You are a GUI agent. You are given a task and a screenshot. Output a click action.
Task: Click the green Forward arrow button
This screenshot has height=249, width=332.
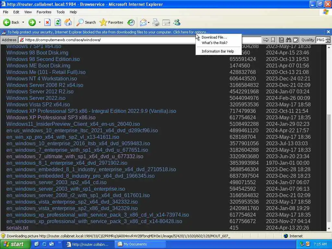click(x=32, y=22)
